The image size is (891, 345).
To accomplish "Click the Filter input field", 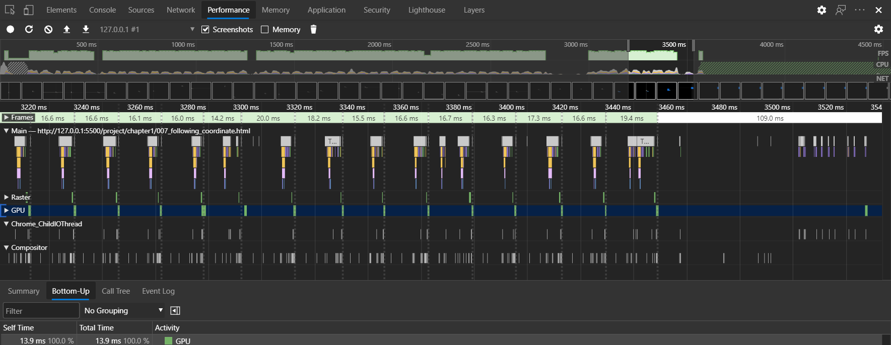I will click(x=41, y=311).
